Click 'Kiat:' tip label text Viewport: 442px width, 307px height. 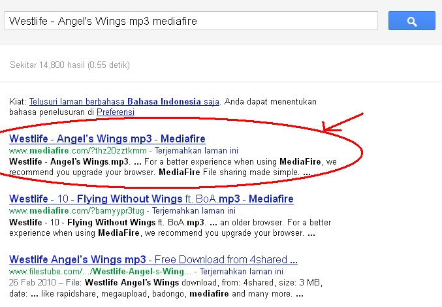click(x=18, y=101)
